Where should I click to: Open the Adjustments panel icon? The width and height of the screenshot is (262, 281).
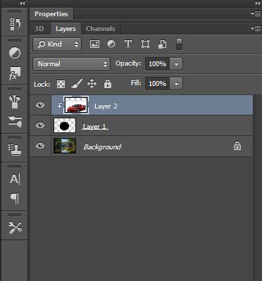pos(15,53)
